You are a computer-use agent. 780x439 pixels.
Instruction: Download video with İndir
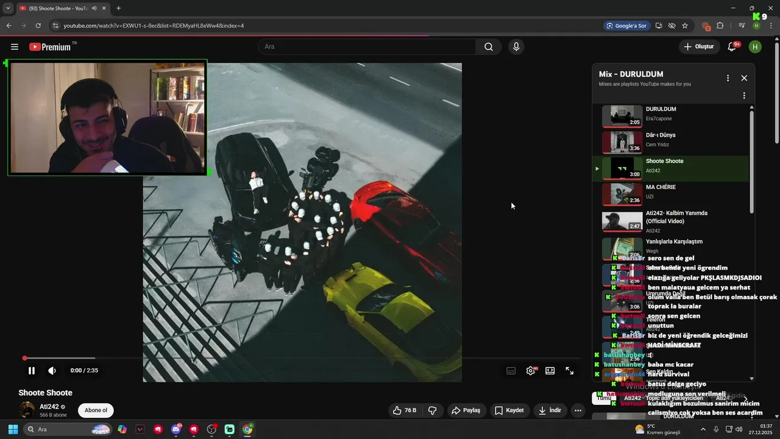[550, 410]
